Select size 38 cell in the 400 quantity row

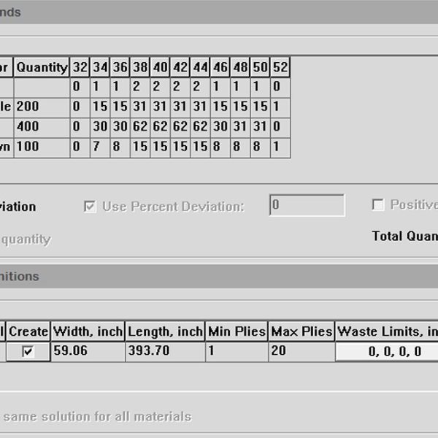[x=140, y=126]
